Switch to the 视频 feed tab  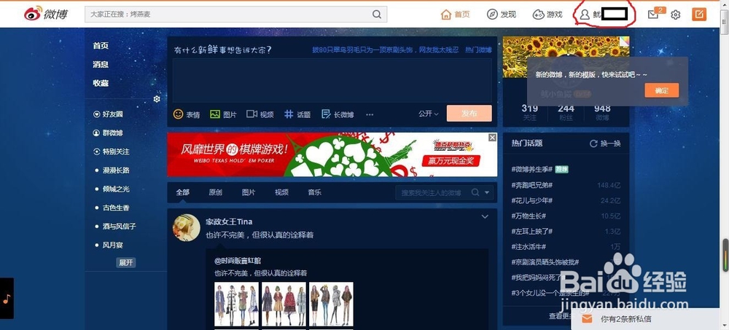click(281, 192)
